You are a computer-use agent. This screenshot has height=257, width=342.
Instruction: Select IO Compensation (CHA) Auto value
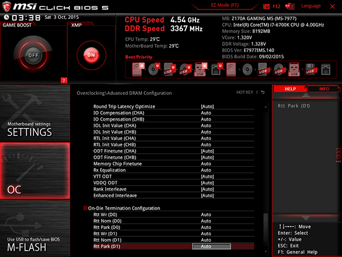(206, 113)
